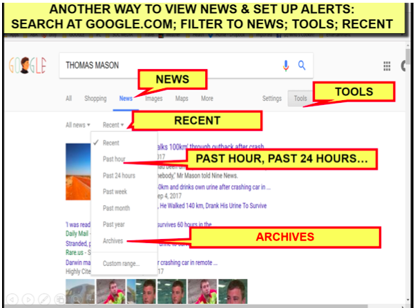Open 'survives 60 hours in the' headline

point(184,224)
